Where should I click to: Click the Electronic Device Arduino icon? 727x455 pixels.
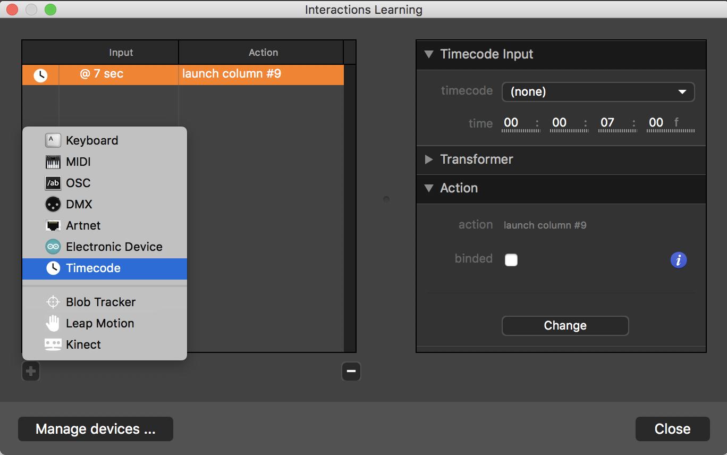[53, 247]
